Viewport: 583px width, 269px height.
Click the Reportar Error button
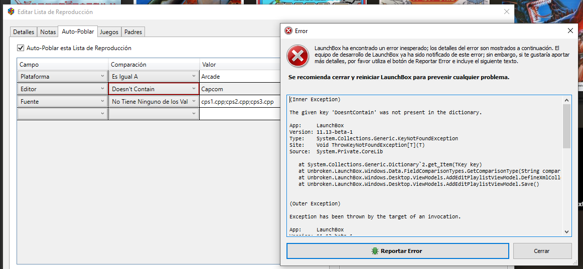pos(397,251)
